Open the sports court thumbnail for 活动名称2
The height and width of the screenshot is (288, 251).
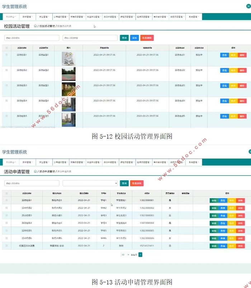pos(68,74)
